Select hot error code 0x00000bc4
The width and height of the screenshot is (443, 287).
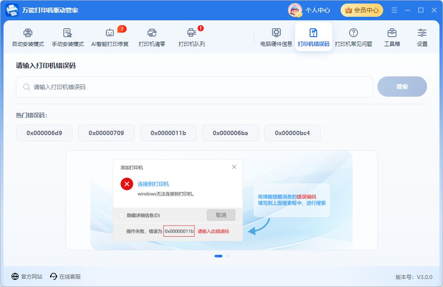pos(292,133)
